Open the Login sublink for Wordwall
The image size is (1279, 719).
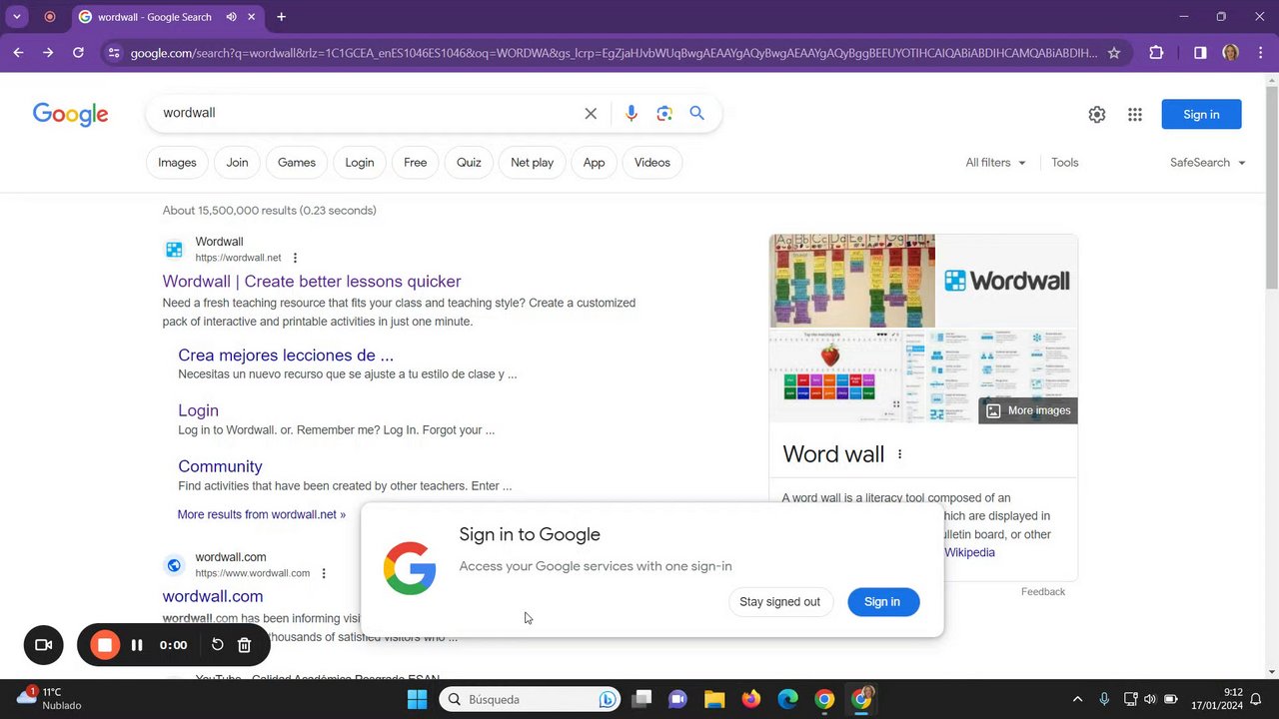(x=198, y=410)
